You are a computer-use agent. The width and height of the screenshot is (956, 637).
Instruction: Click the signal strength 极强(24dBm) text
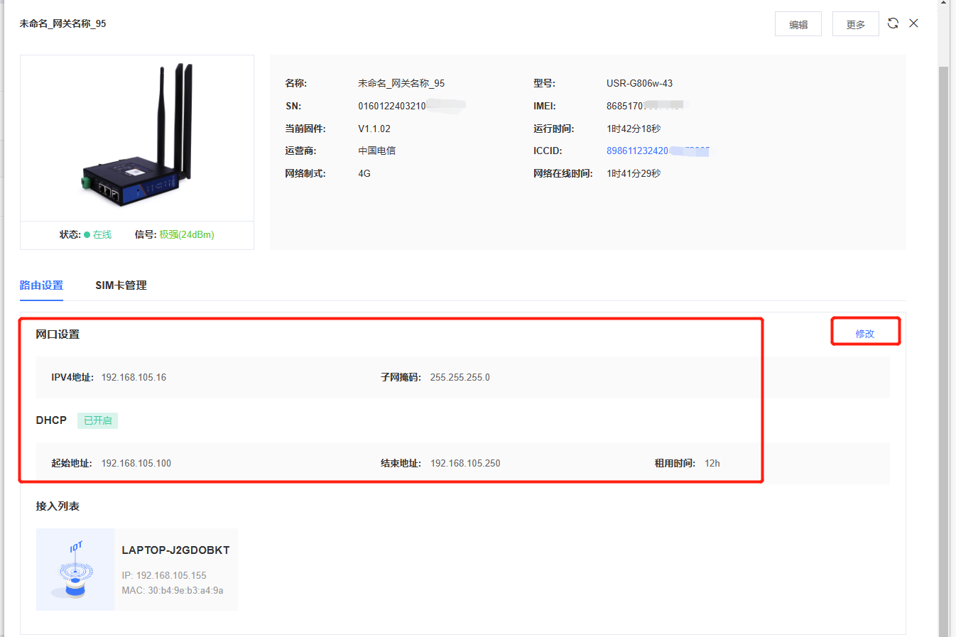coord(186,235)
